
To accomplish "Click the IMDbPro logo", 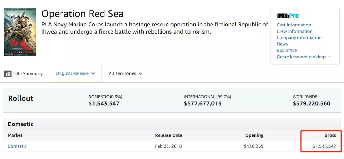I will (x=288, y=16).
